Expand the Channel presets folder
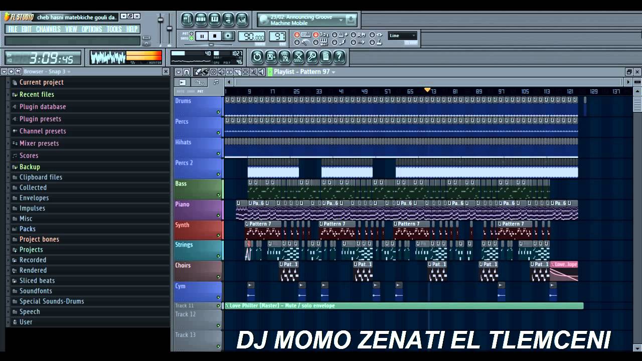 (42, 131)
